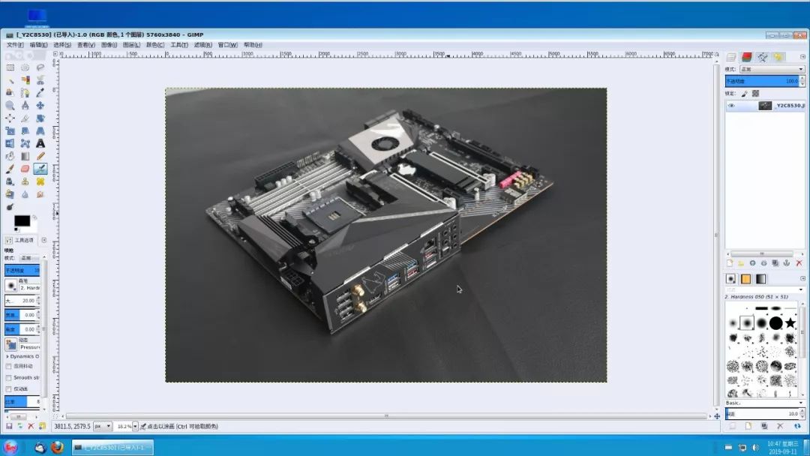
Task: Enable the checkbox above Smooth stroke
Action: 9,367
